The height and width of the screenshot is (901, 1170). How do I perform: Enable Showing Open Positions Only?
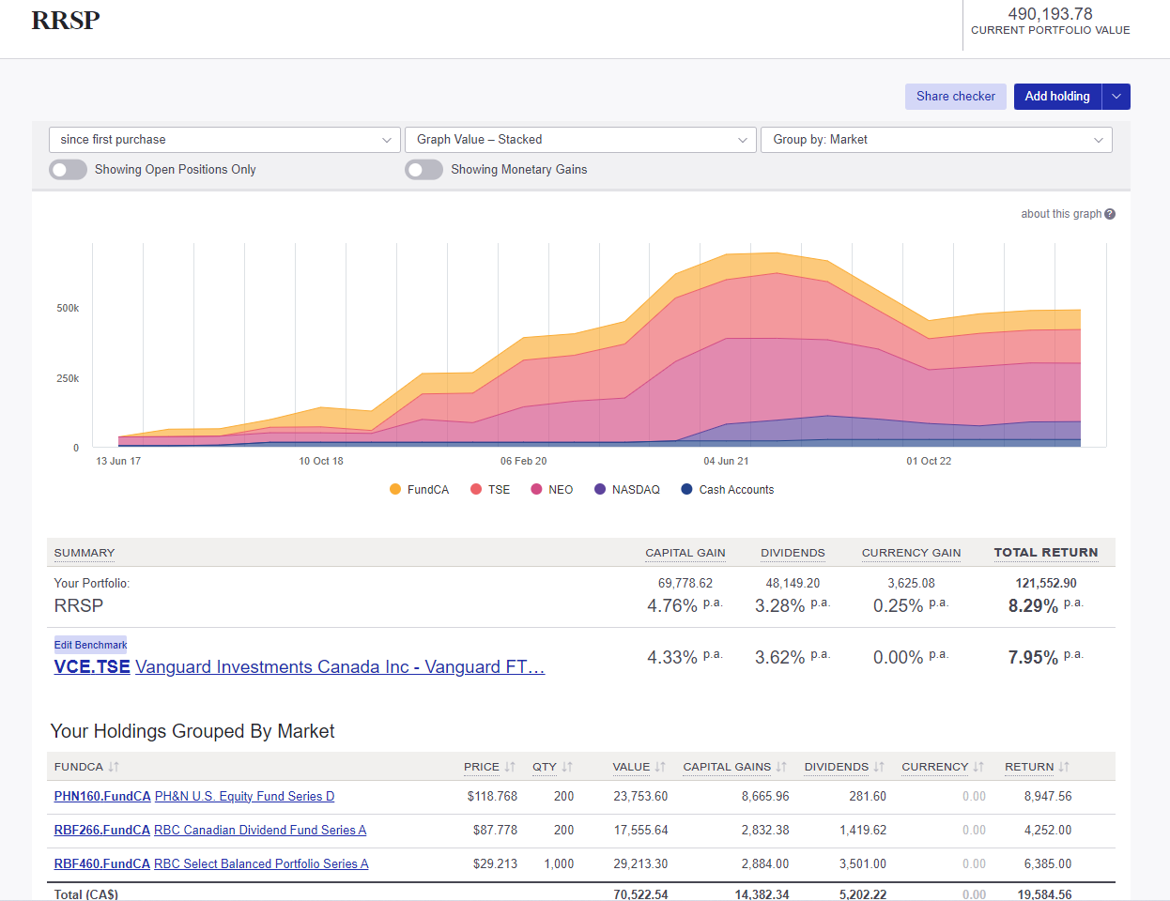[67, 169]
